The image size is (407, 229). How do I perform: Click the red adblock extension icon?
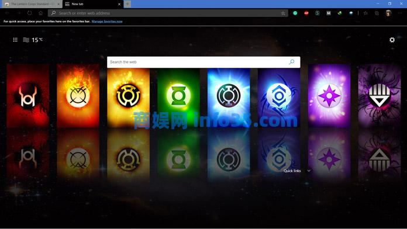click(x=306, y=13)
